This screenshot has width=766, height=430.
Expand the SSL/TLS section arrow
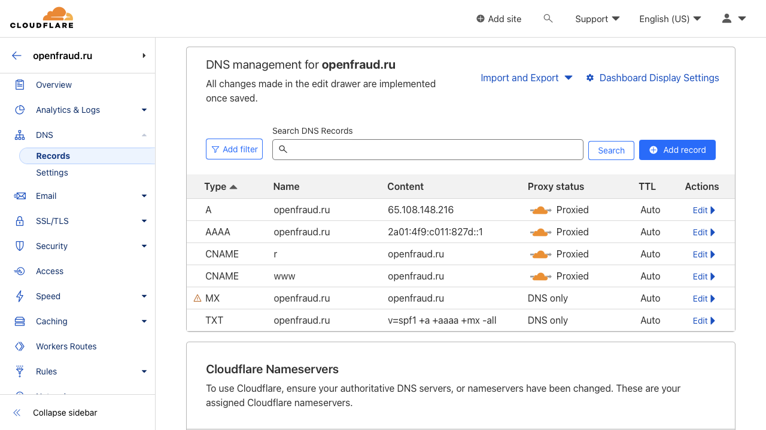click(x=144, y=221)
